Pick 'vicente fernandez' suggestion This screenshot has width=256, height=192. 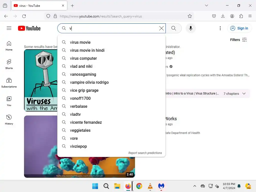111,122
